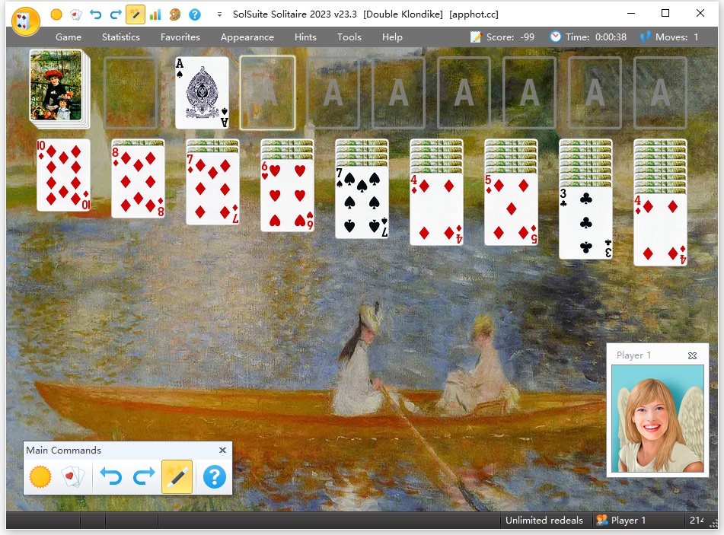Screen dimensions: 724x535
Task: Click the highlighted empty foundation slot
Action: click(x=267, y=92)
